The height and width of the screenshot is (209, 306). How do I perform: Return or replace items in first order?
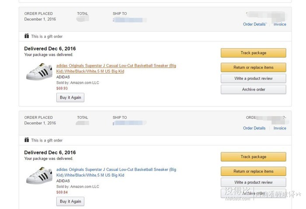tap(253, 67)
